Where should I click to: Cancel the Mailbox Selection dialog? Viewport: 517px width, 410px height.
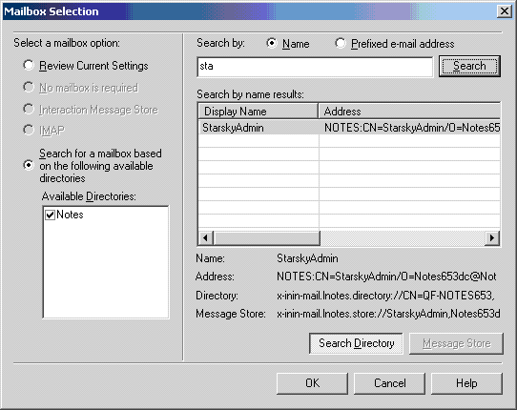[x=389, y=383]
